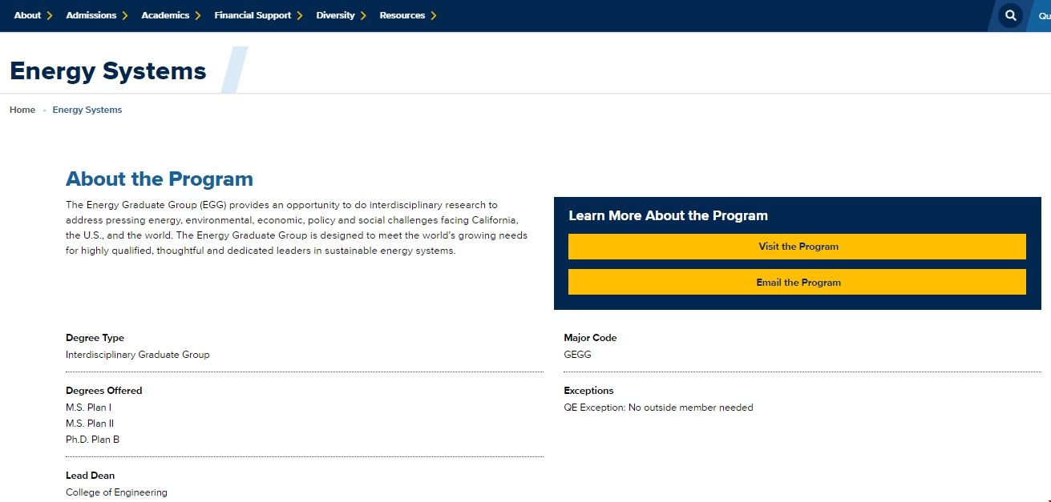Viewport: 1051px width, 502px height.
Task: Go to the Financial Support menu
Action: click(253, 16)
